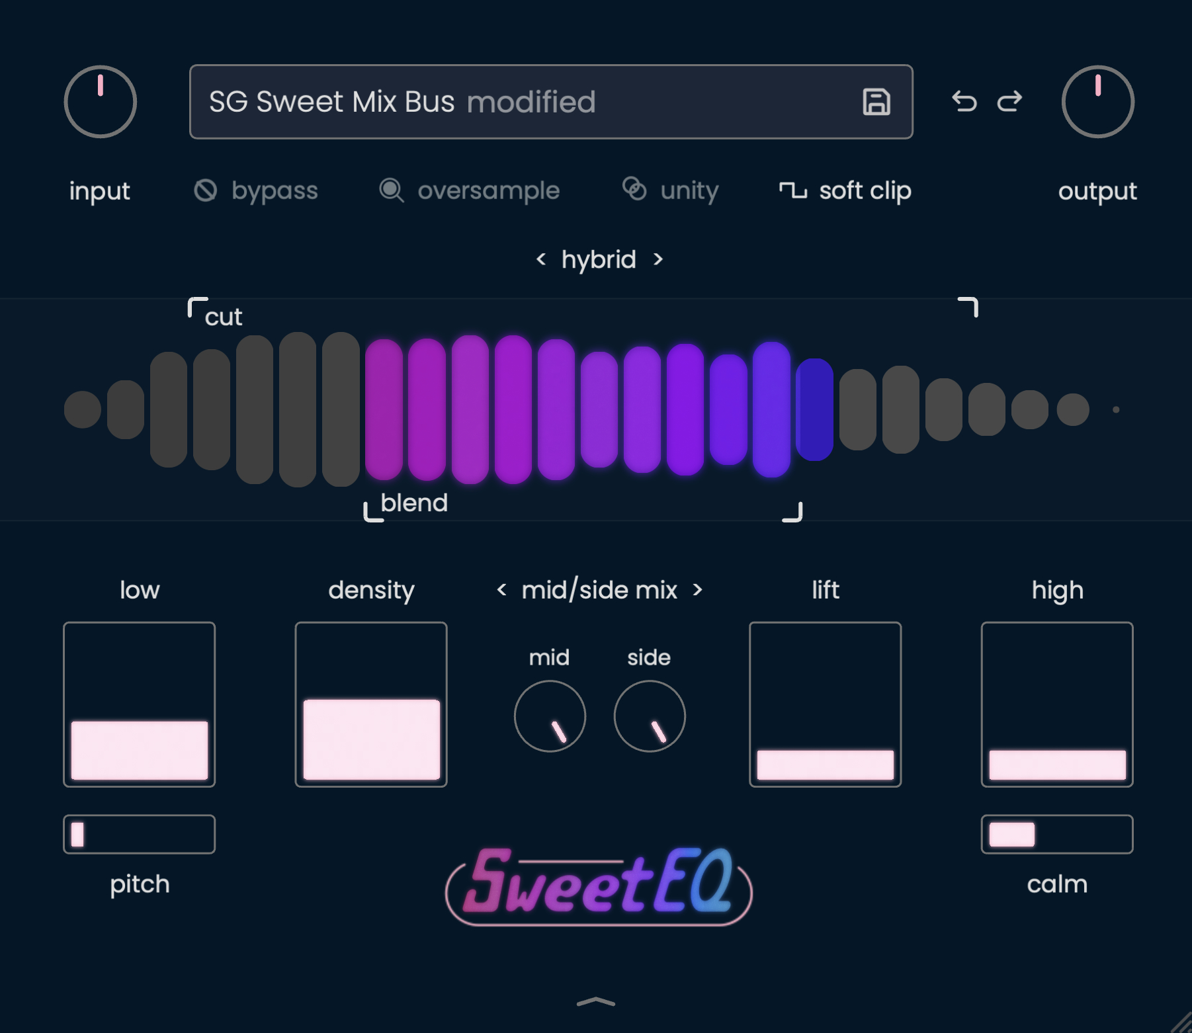Open the SG Sweet Mix Bus preset field
This screenshot has width=1192, height=1033.
(551, 102)
